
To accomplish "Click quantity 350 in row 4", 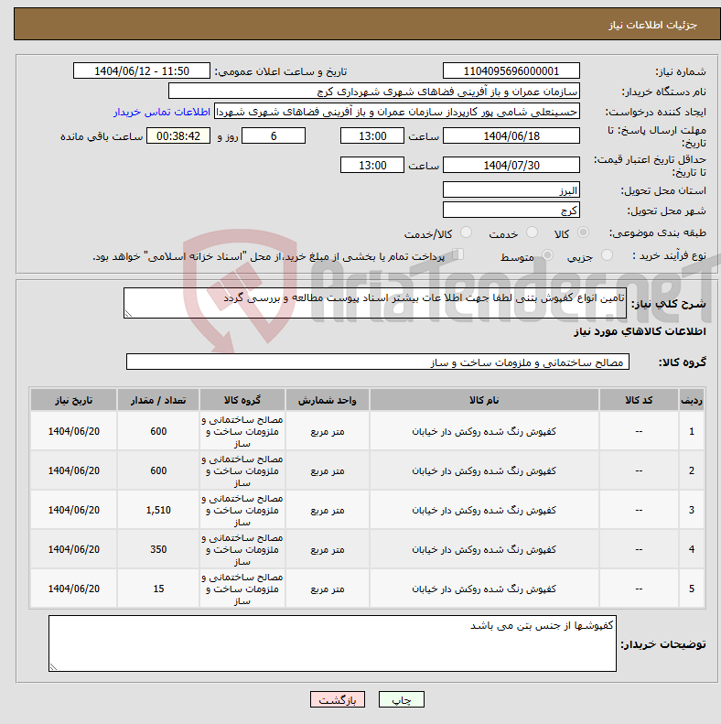I will coord(158,549).
